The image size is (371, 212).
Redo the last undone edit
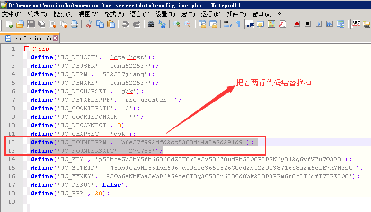point(136,24)
